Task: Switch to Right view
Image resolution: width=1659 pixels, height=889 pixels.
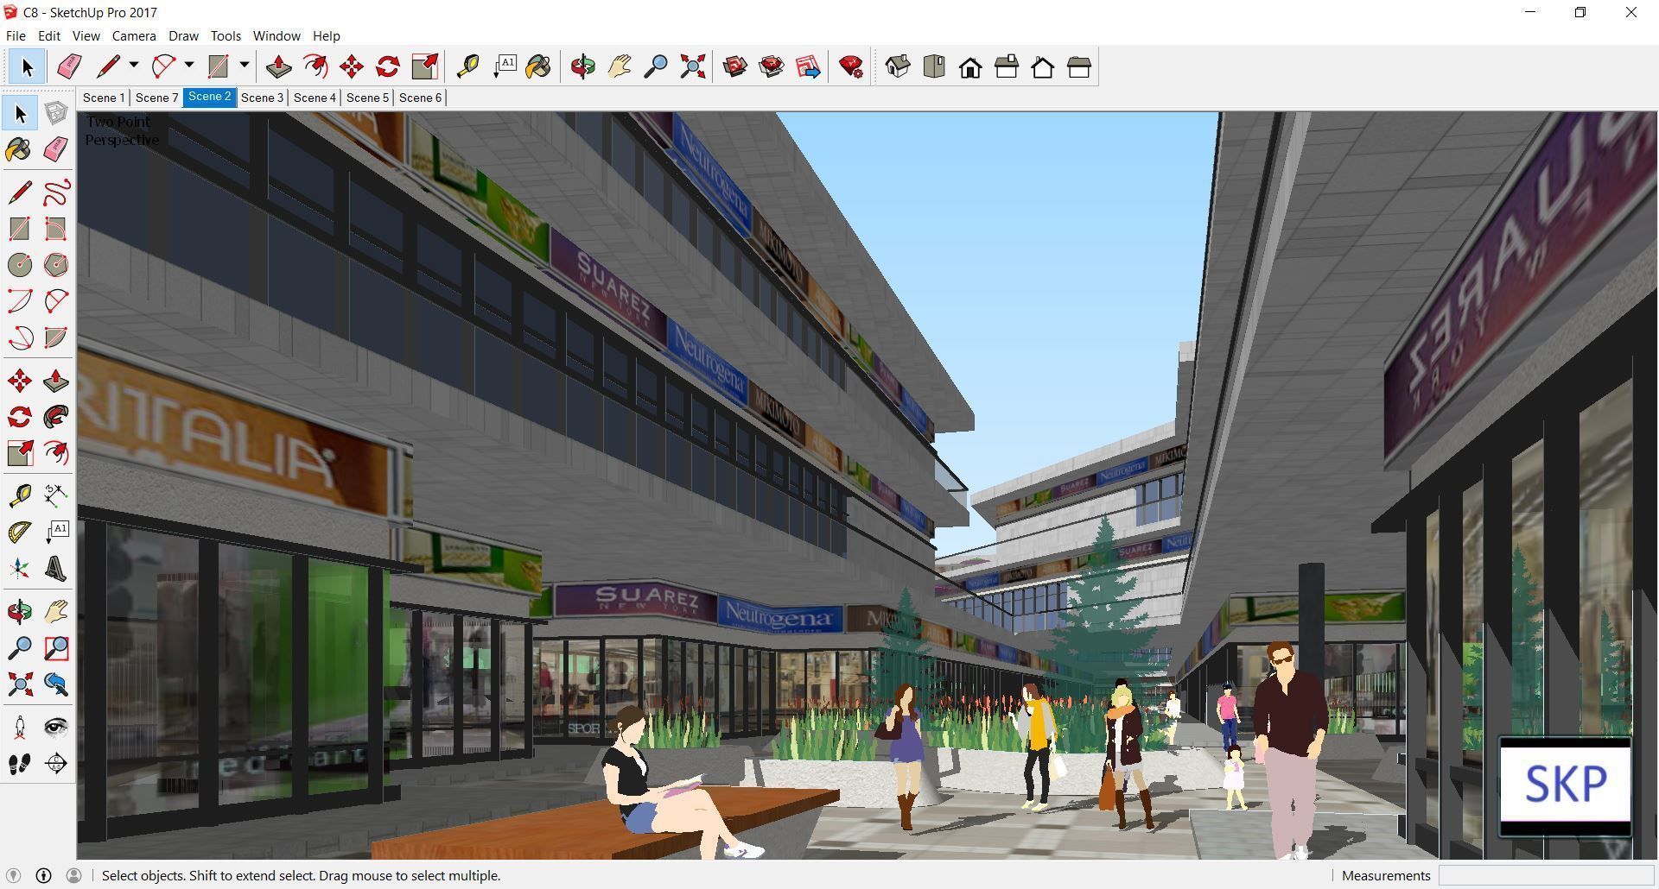Action: (x=1007, y=67)
